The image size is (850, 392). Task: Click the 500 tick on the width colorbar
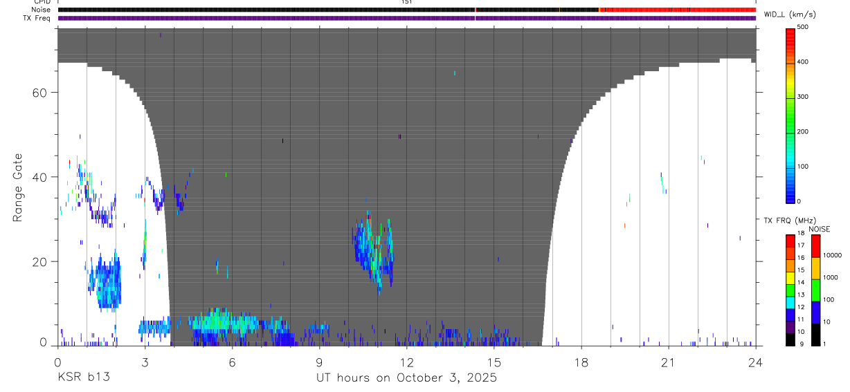(x=804, y=27)
